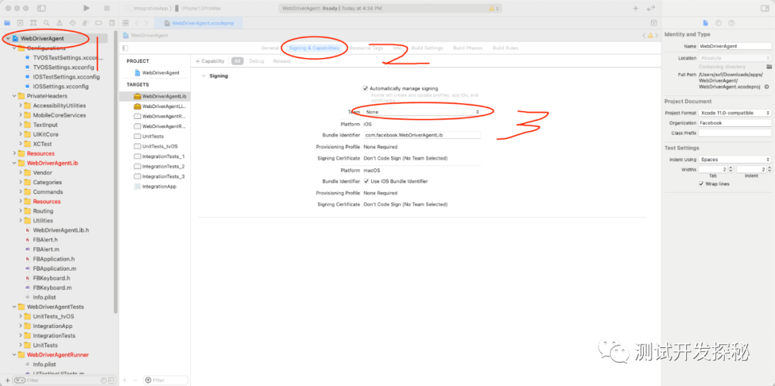Go forward in editor history

147,23
